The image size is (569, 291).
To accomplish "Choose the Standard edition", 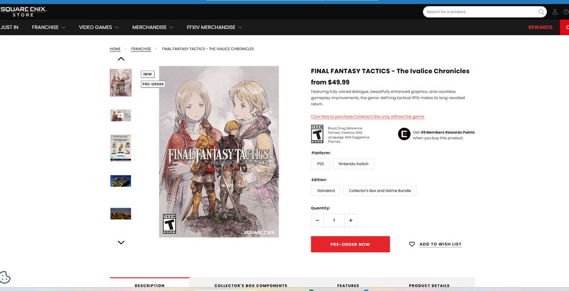I will tap(326, 190).
